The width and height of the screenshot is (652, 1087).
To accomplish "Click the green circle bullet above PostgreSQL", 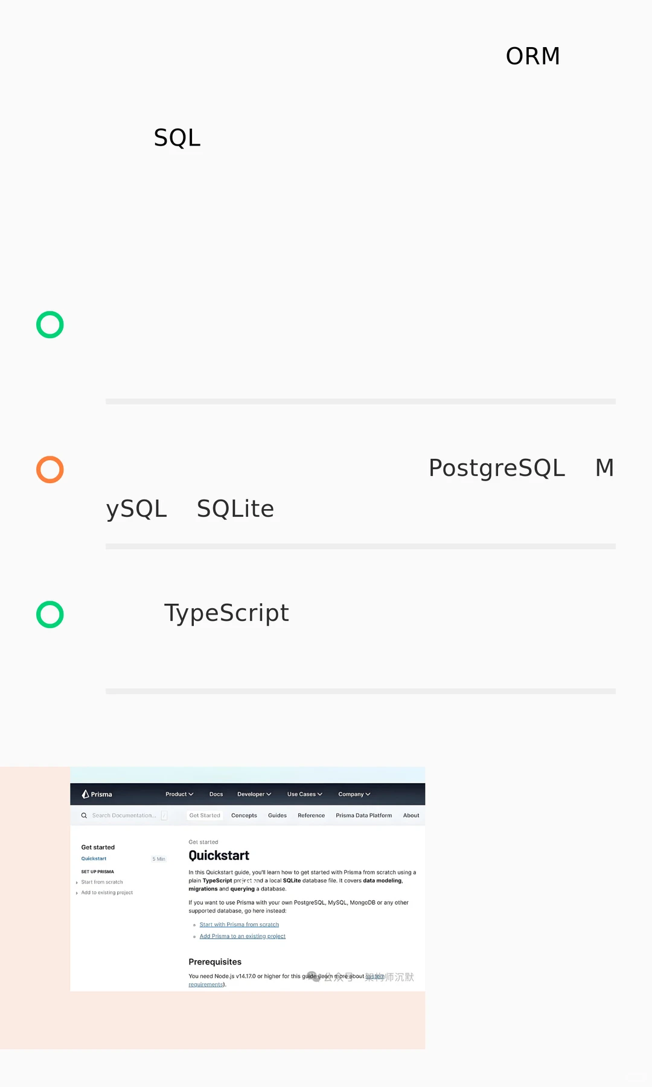I will pyautogui.click(x=50, y=325).
